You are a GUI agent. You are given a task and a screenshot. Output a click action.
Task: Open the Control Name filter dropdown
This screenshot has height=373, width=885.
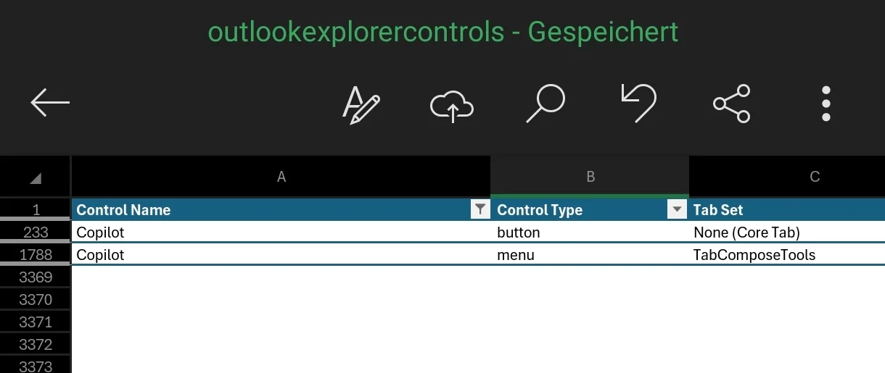(x=479, y=209)
